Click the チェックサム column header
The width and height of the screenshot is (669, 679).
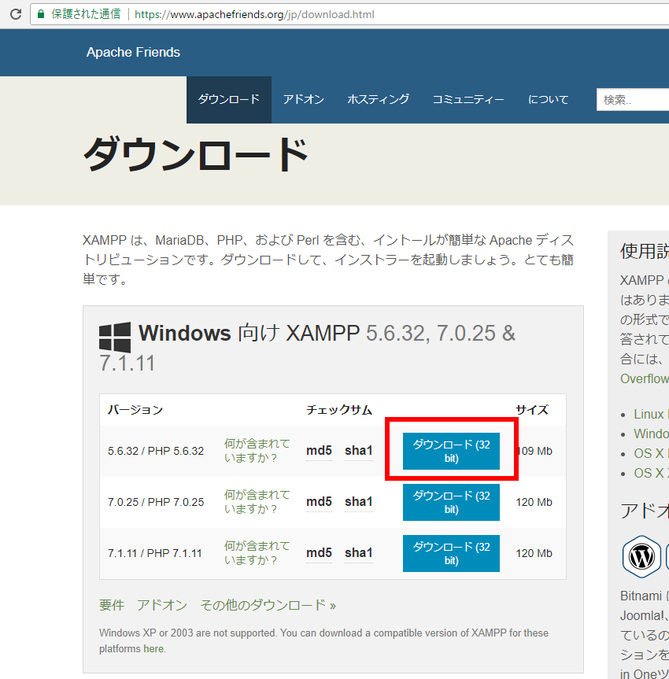[339, 410]
